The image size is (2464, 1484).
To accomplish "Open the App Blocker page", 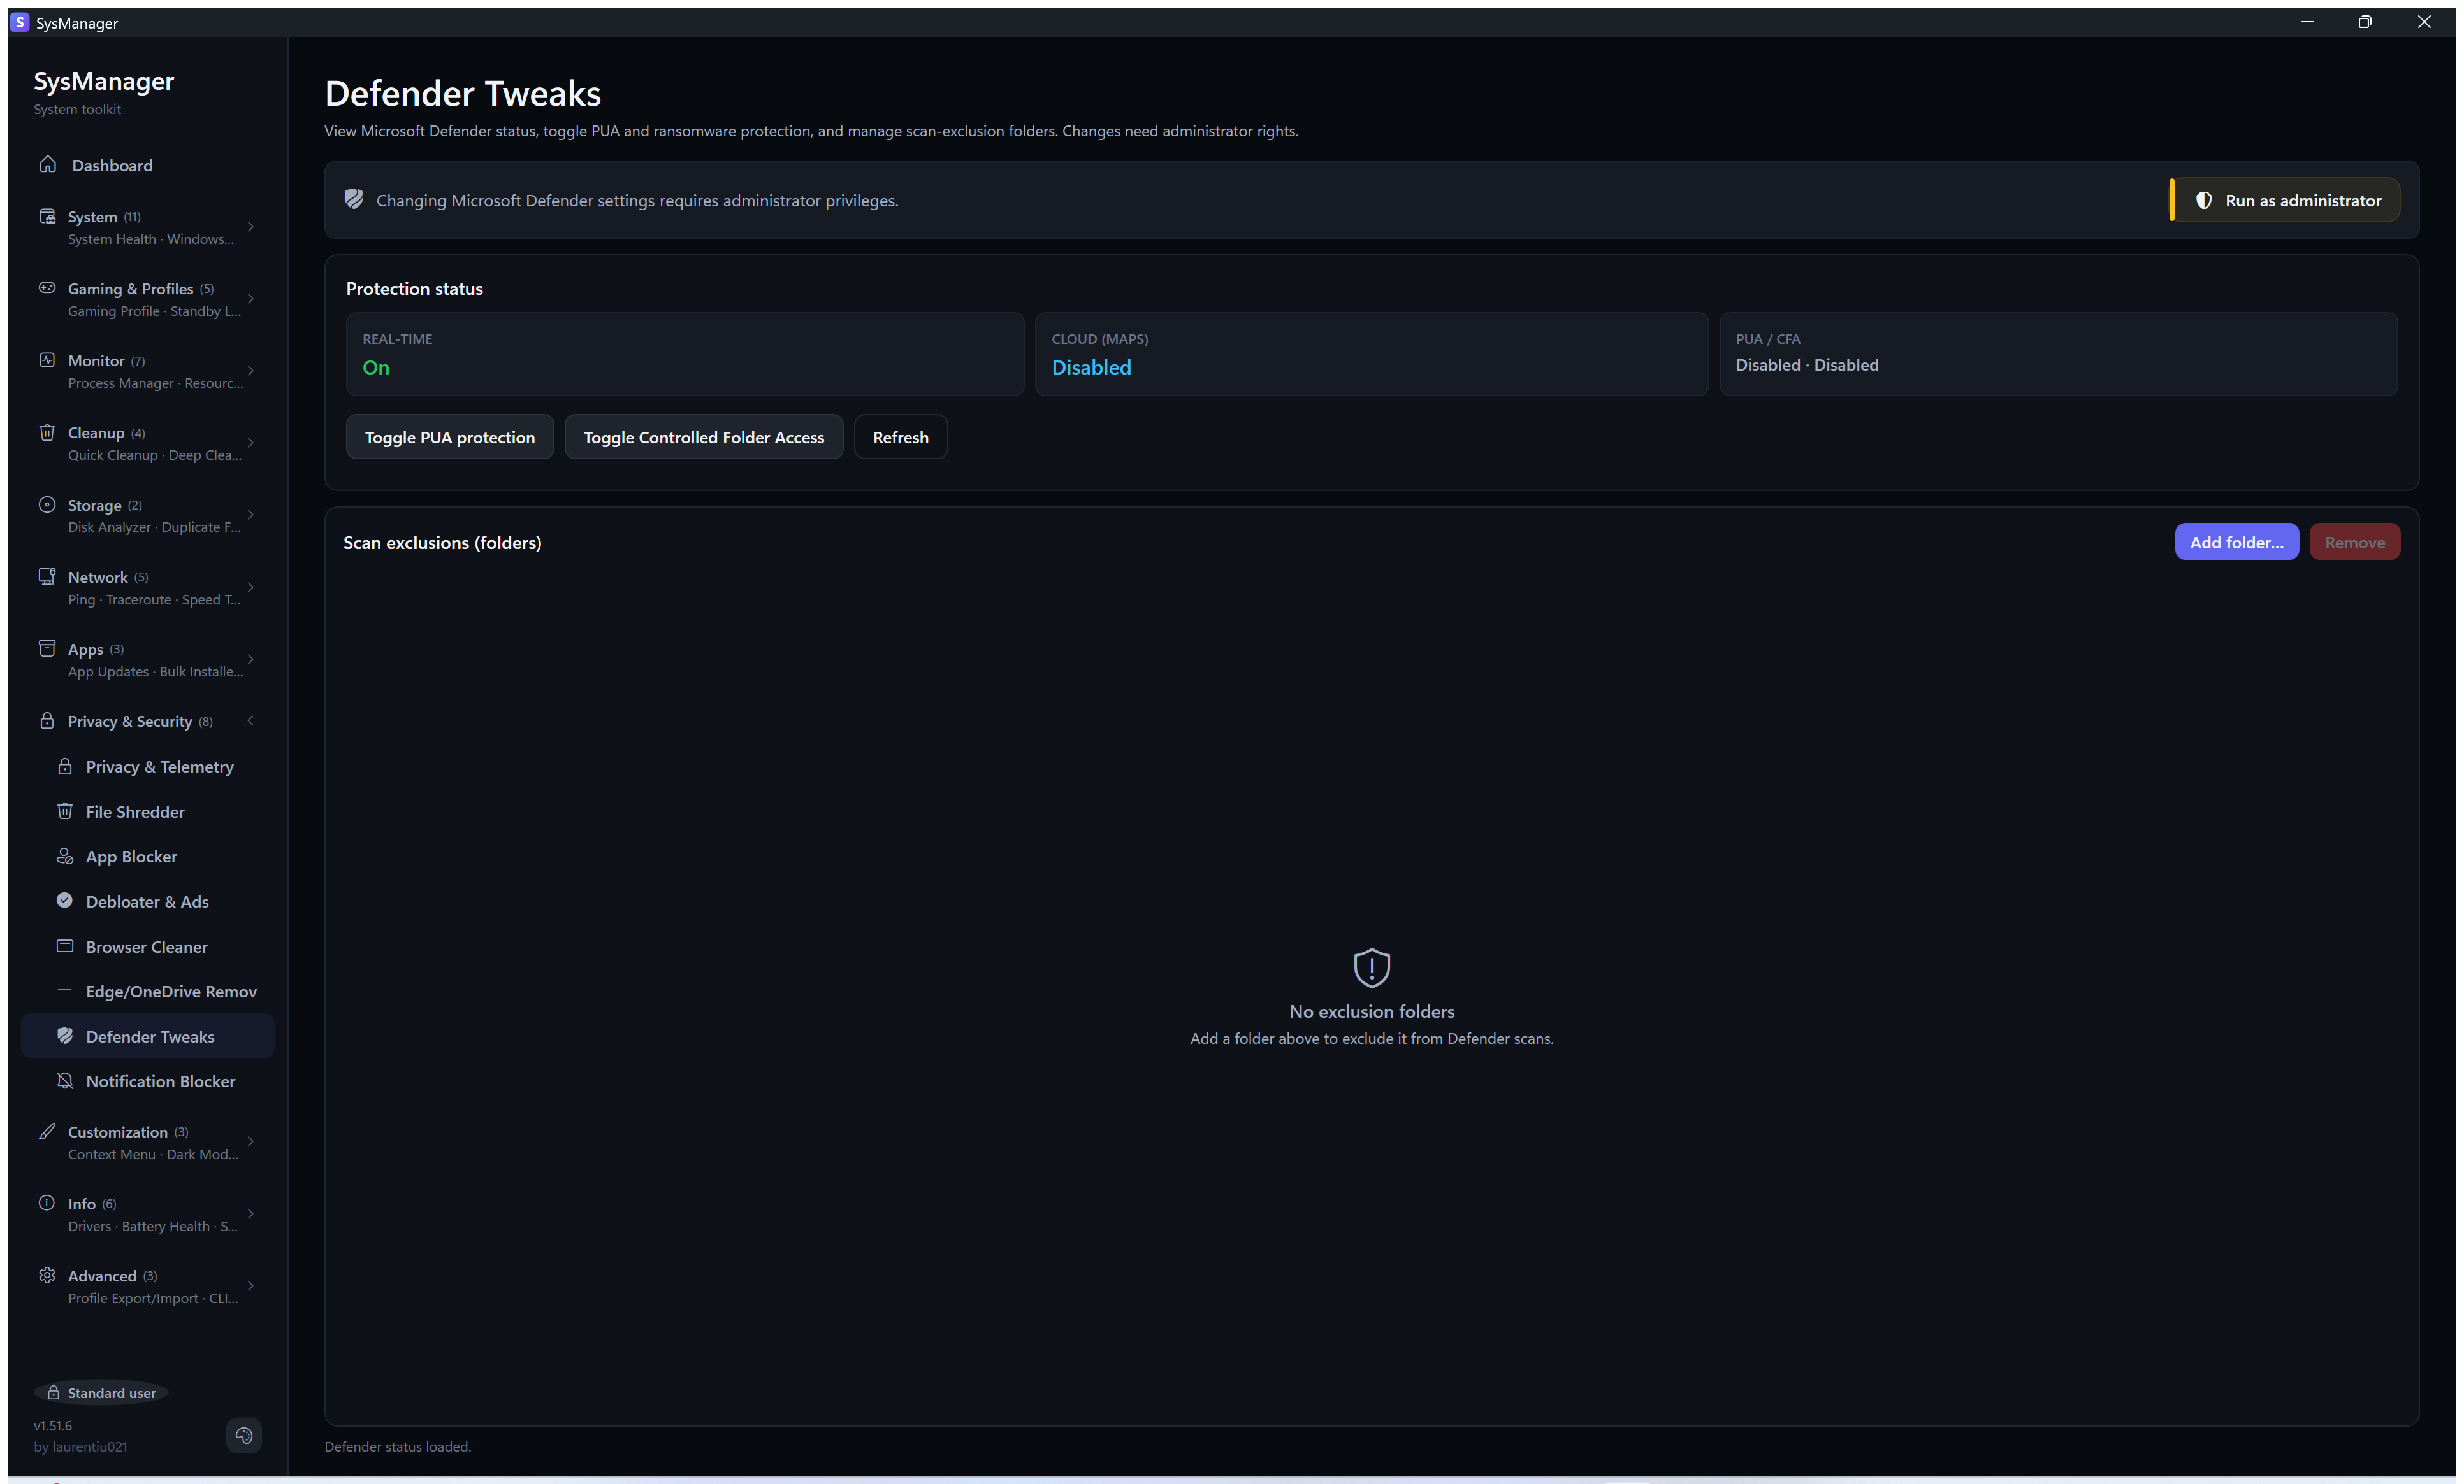I will [148, 857].
